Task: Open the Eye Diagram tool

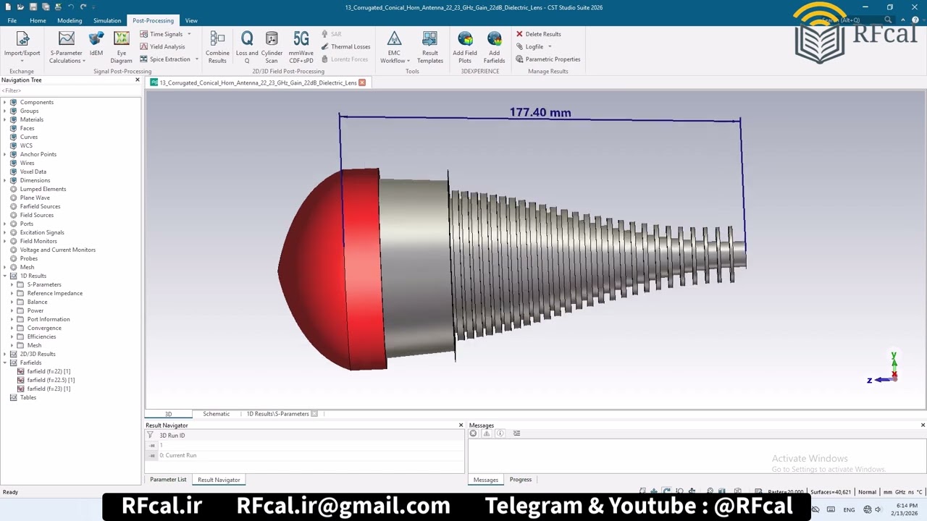Action: 122,46
